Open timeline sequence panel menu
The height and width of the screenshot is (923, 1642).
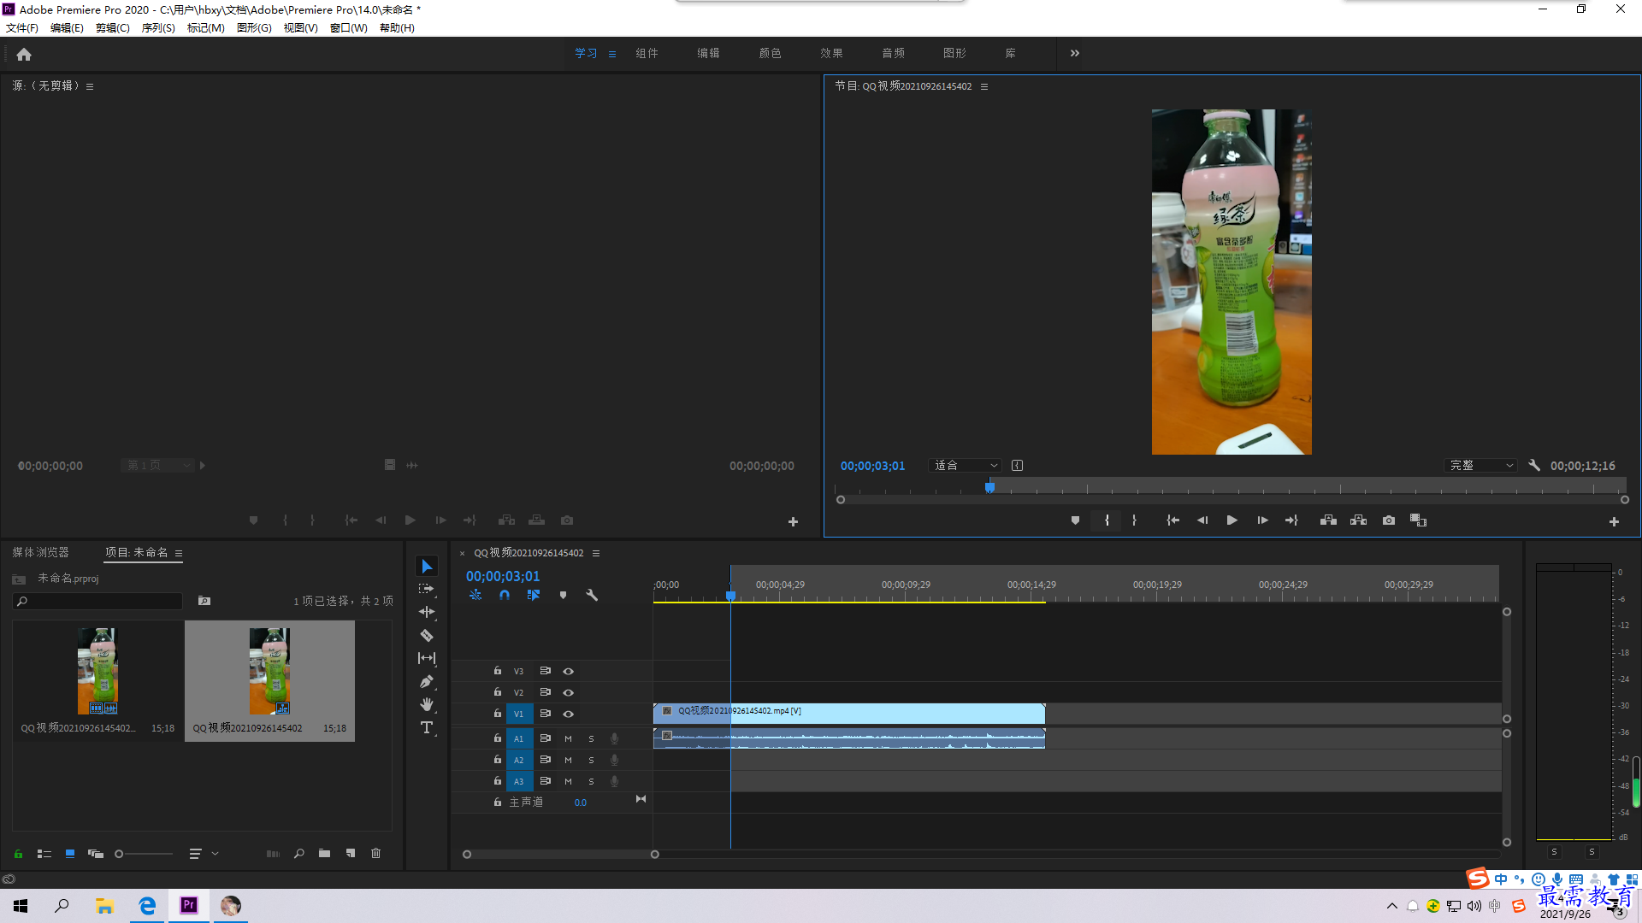pyautogui.click(x=596, y=553)
